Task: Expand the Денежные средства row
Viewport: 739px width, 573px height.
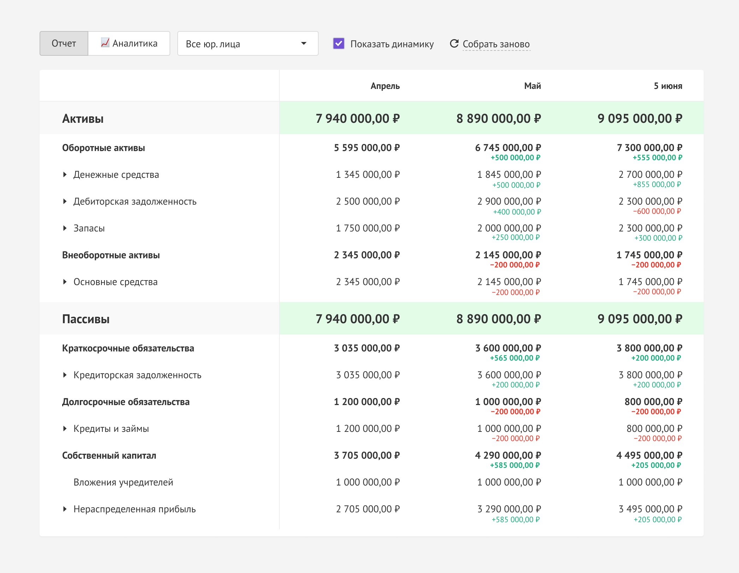Action: (65, 175)
